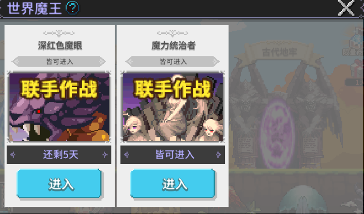This screenshot has height=214, width=364.
Task: Click the 还剩5天 remaining time bar
Action: [x=59, y=155]
